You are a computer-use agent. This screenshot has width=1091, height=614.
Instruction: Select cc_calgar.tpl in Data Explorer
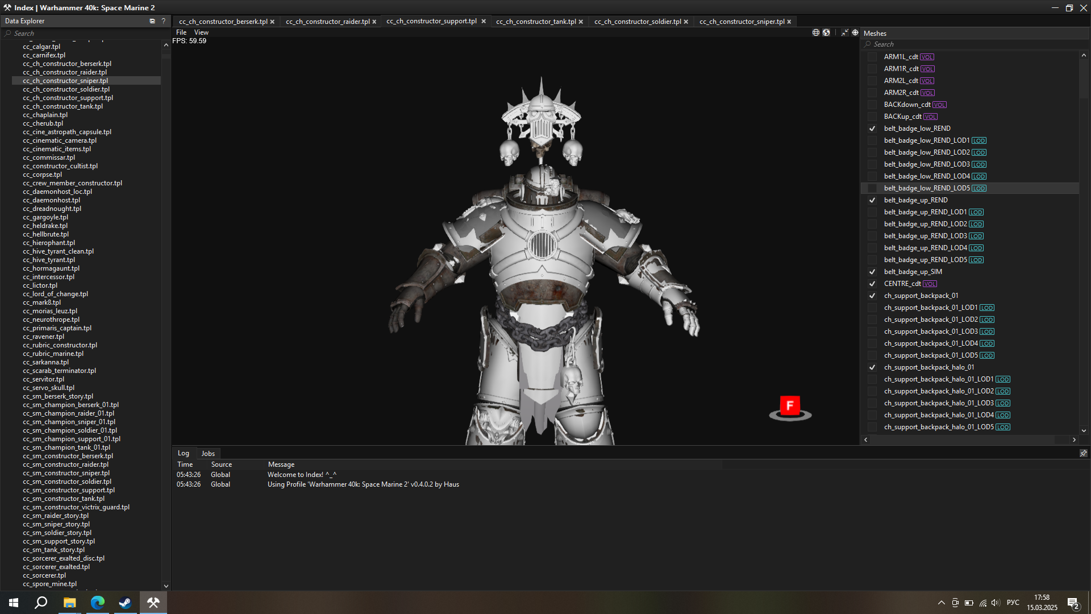[41, 47]
